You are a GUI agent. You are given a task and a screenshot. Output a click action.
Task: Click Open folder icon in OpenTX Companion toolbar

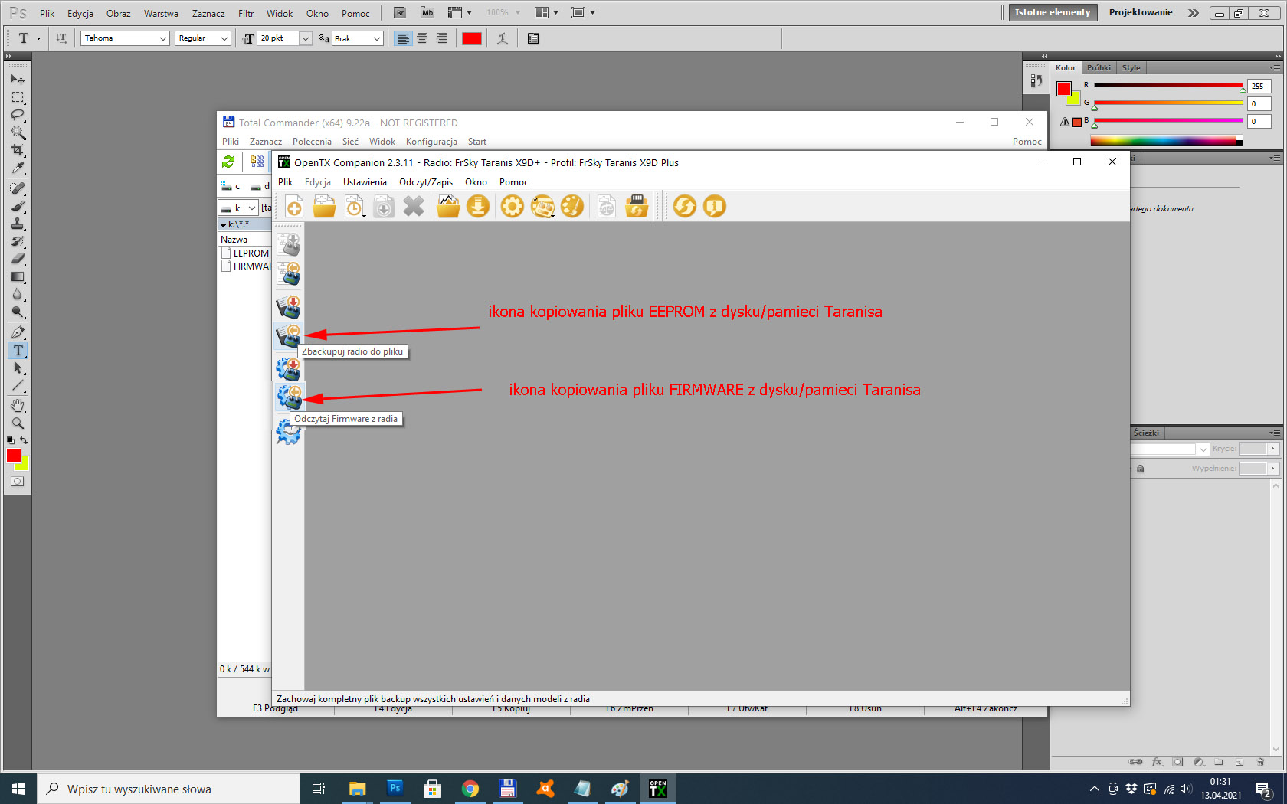point(324,207)
